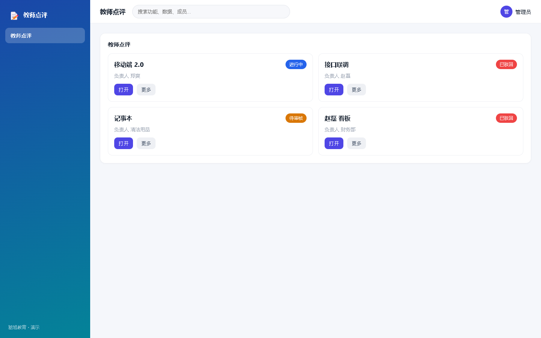The image size is (541, 338).
Task: Click the 待审核 status badge
Action: [296, 118]
